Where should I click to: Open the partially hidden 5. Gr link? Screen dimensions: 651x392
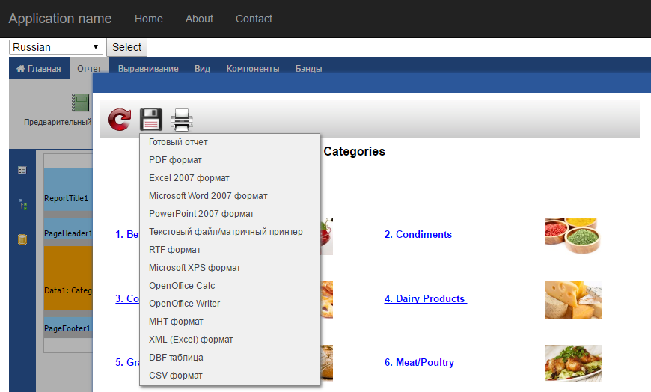127,362
